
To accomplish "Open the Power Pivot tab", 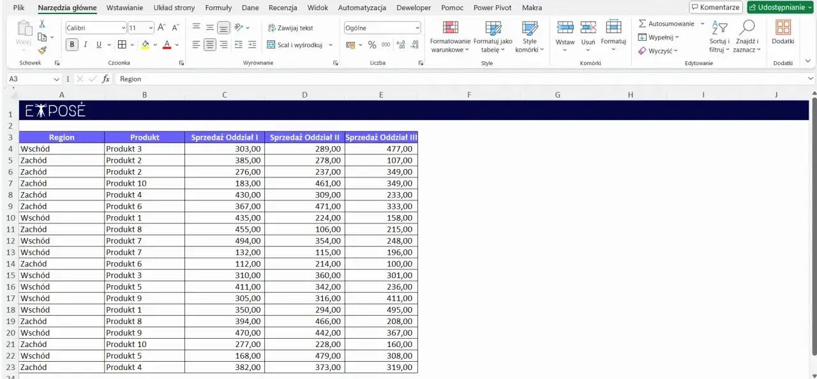I will pos(492,8).
